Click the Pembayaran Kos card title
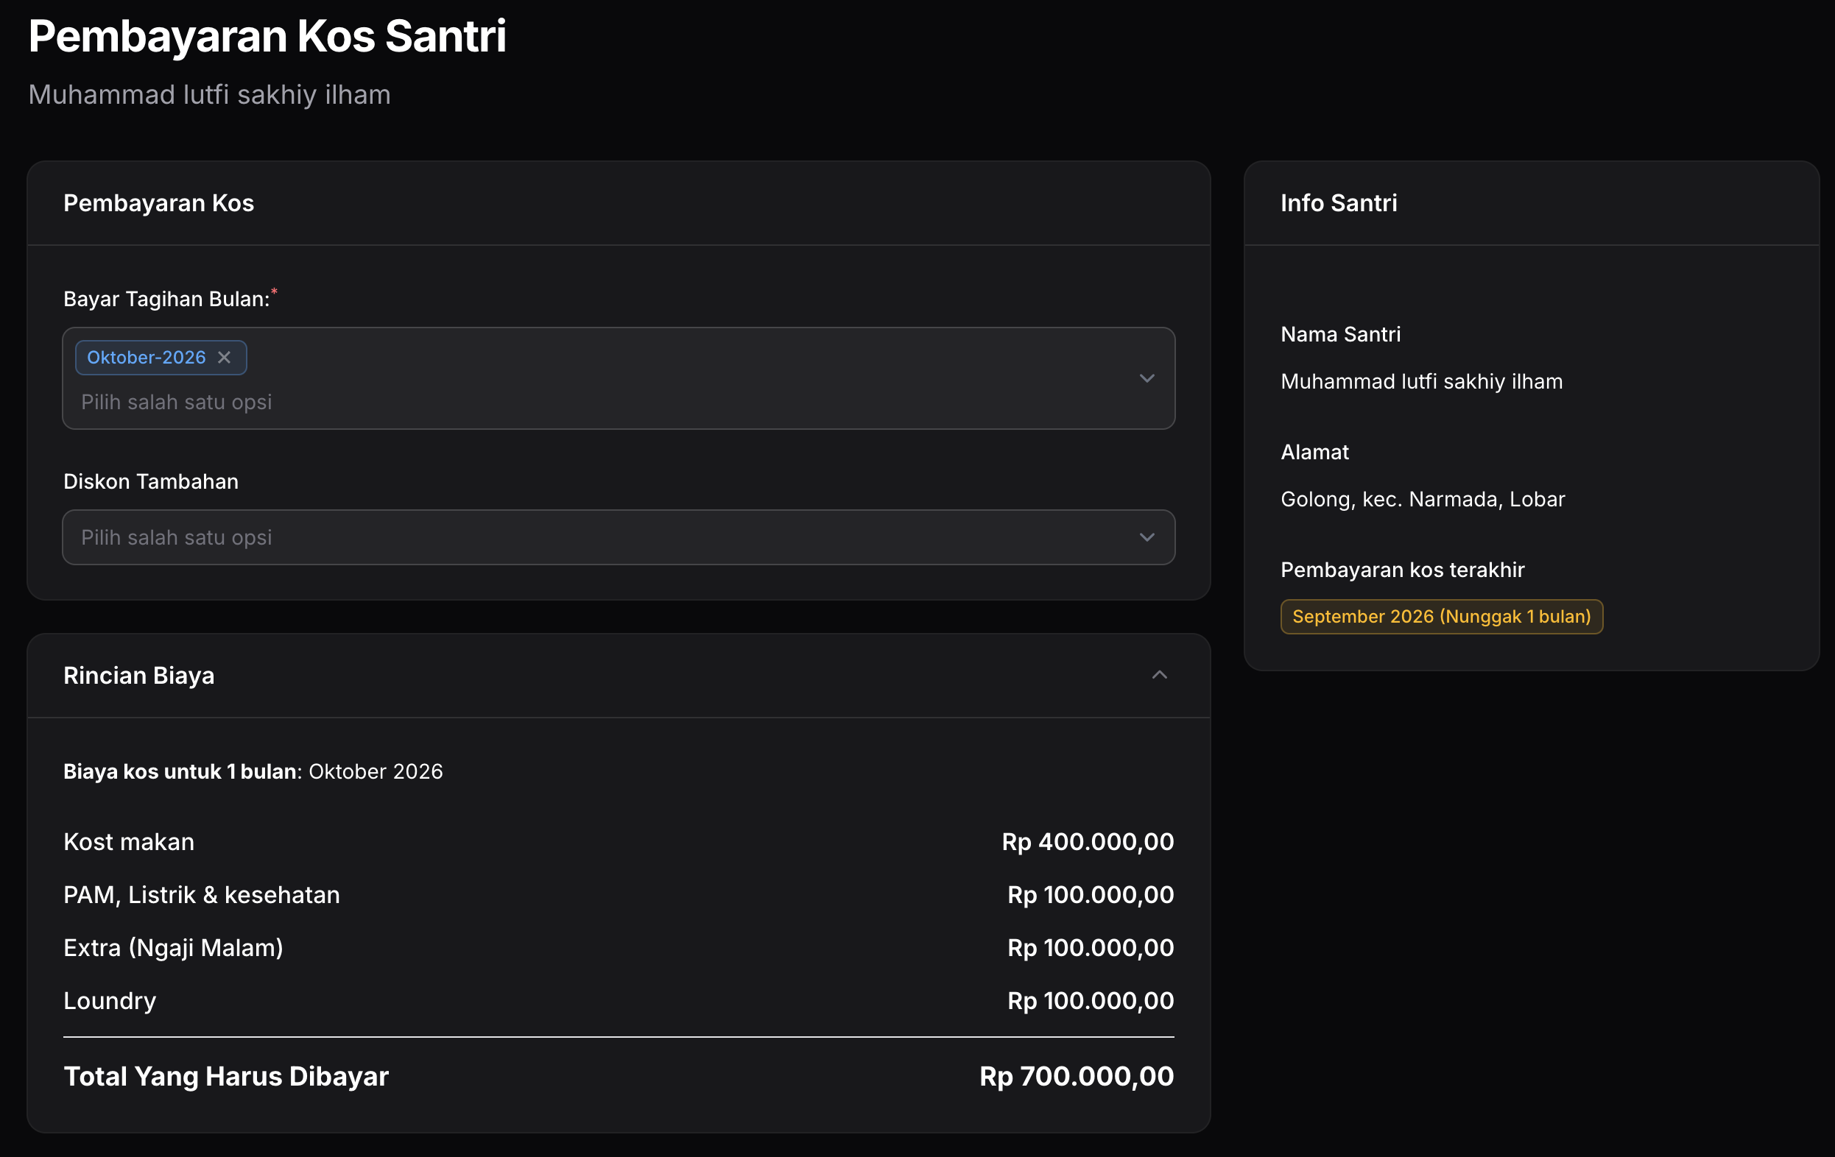Image resolution: width=1835 pixels, height=1157 pixels. 158,202
